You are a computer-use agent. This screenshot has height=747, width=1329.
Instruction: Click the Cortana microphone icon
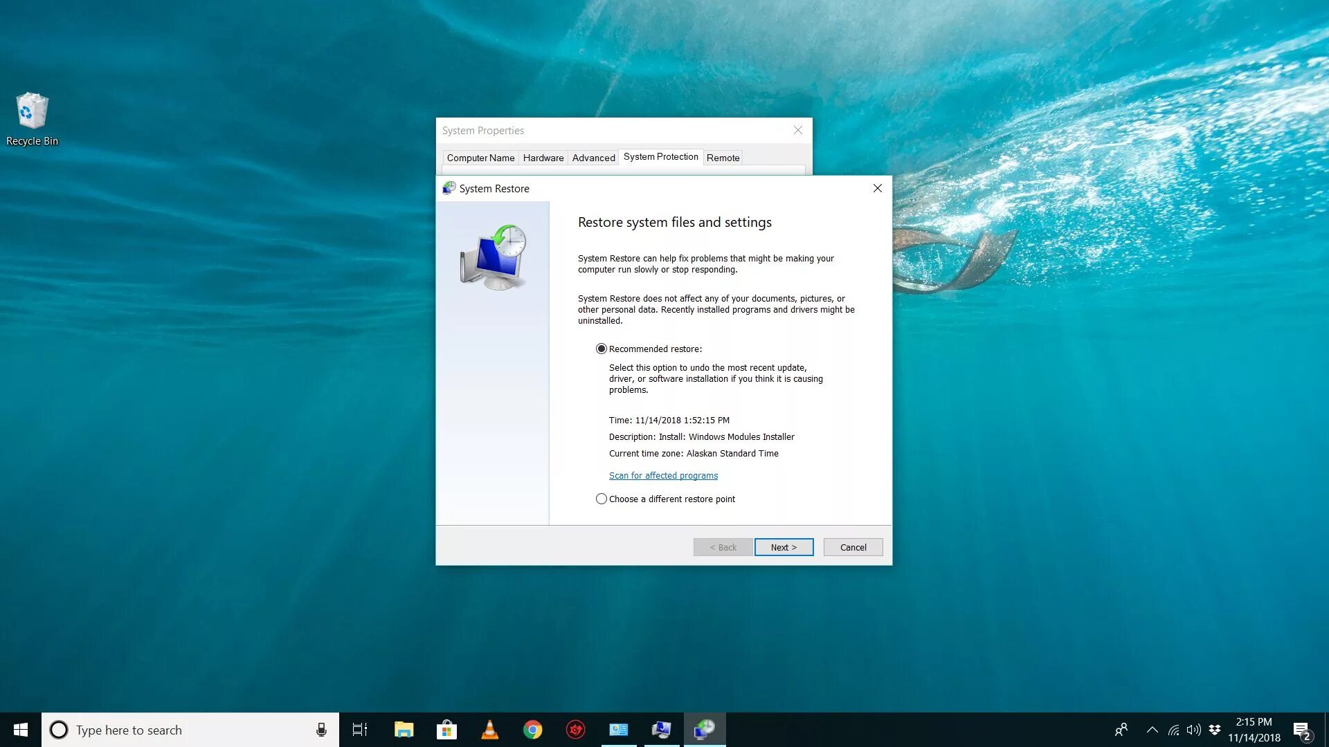pos(321,730)
